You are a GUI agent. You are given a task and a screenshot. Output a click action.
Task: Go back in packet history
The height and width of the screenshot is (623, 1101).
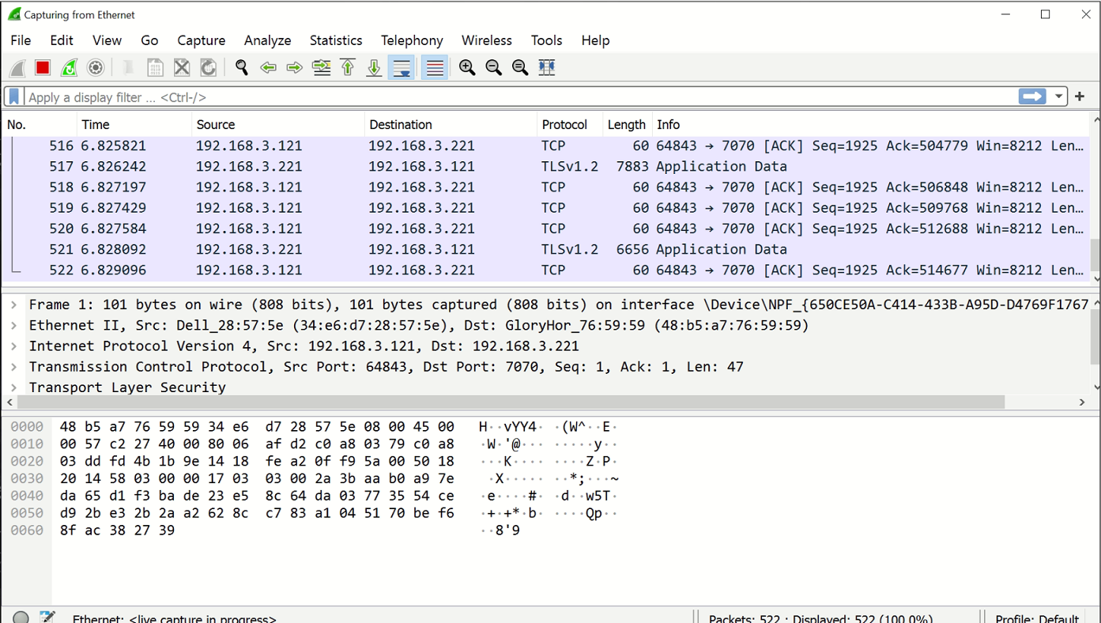[x=268, y=68]
